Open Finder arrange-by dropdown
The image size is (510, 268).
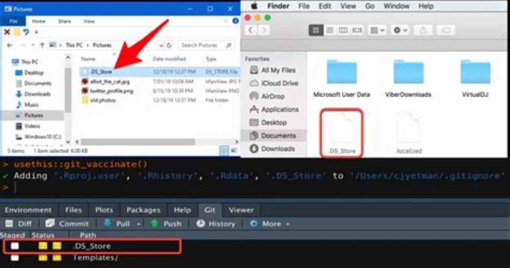tap(377, 30)
